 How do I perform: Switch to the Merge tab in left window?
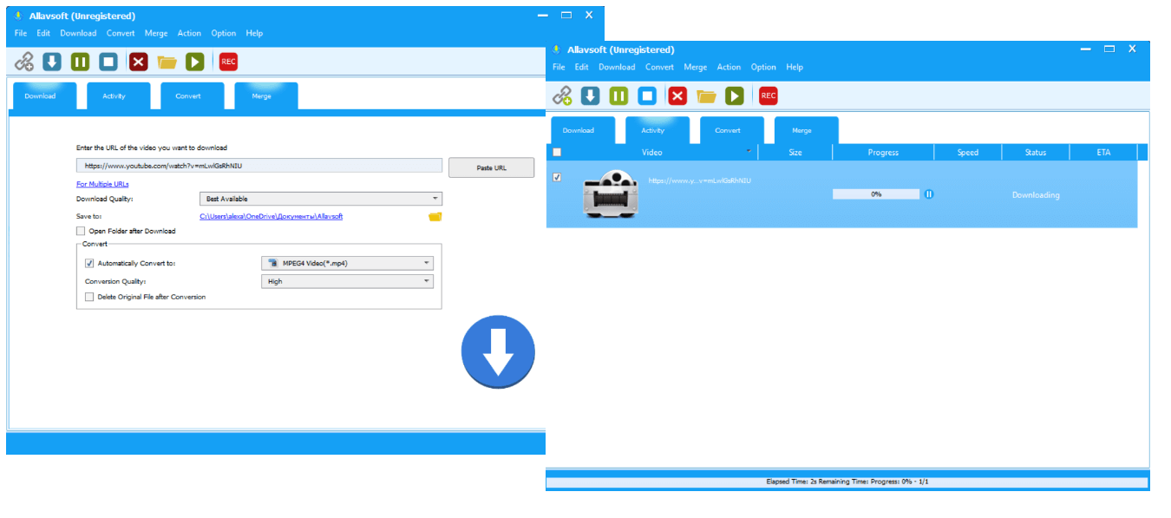point(261,96)
